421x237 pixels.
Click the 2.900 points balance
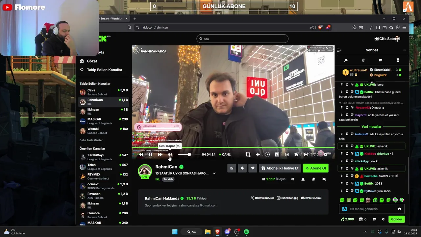coord(347,219)
